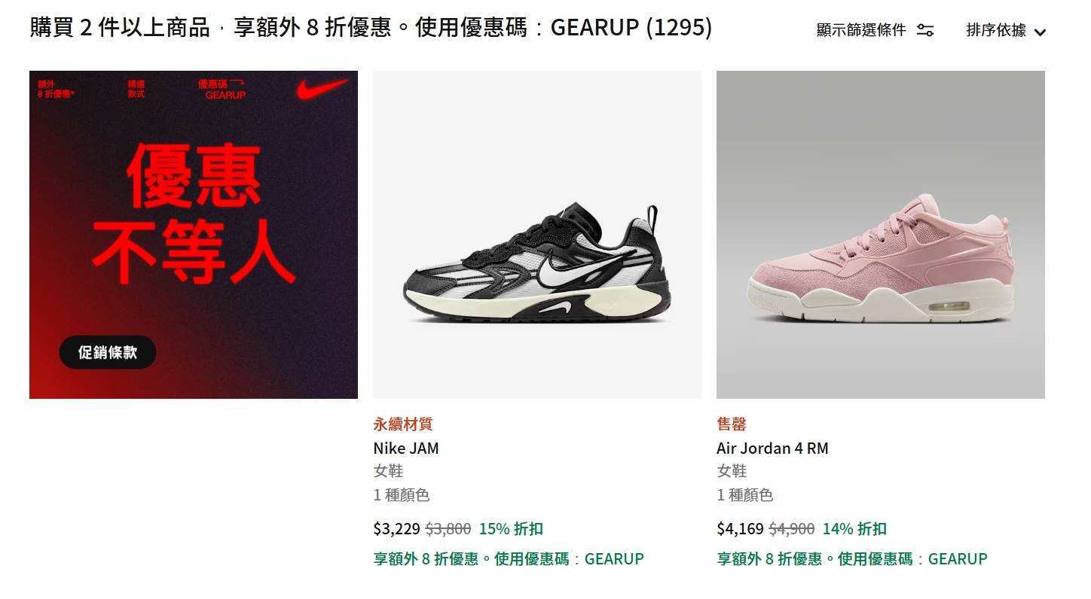Click the 顯示篩選條件 filter label
Viewport: 1091px width, 599px height.
pos(861,30)
